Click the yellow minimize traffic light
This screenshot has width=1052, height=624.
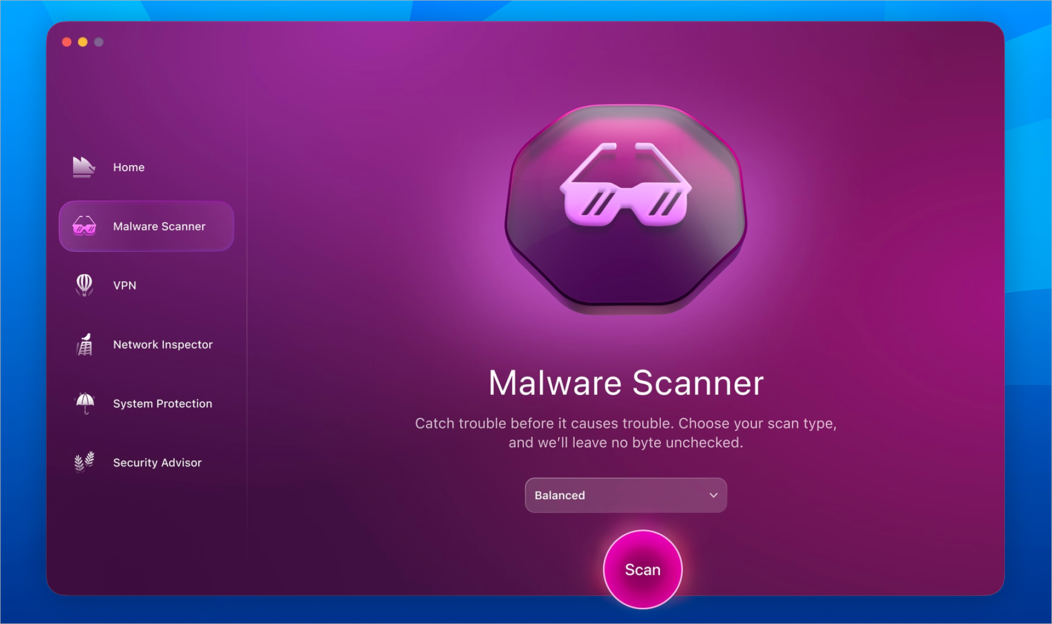click(82, 42)
